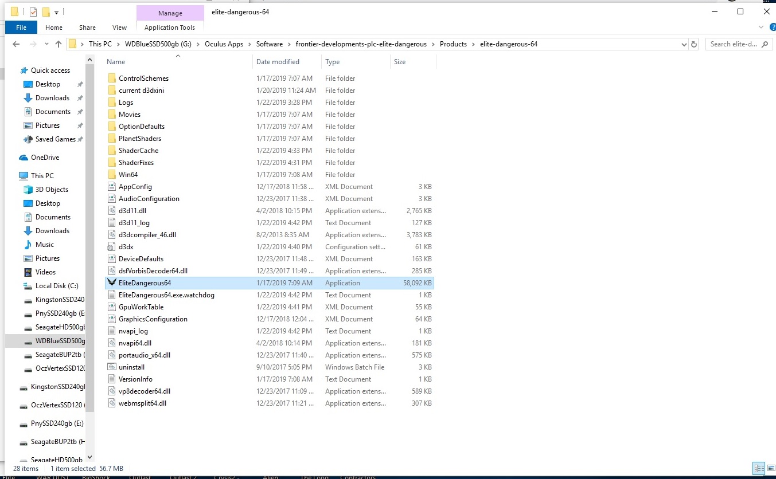Image resolution: width=776 pixels, height=479 pixels.
Task: Click the d3dx configuration settings file icon
Action: click(x=112, y=246)
